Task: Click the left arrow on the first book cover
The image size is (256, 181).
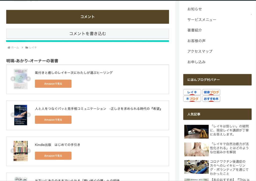Action: click(x=13, y=79)
